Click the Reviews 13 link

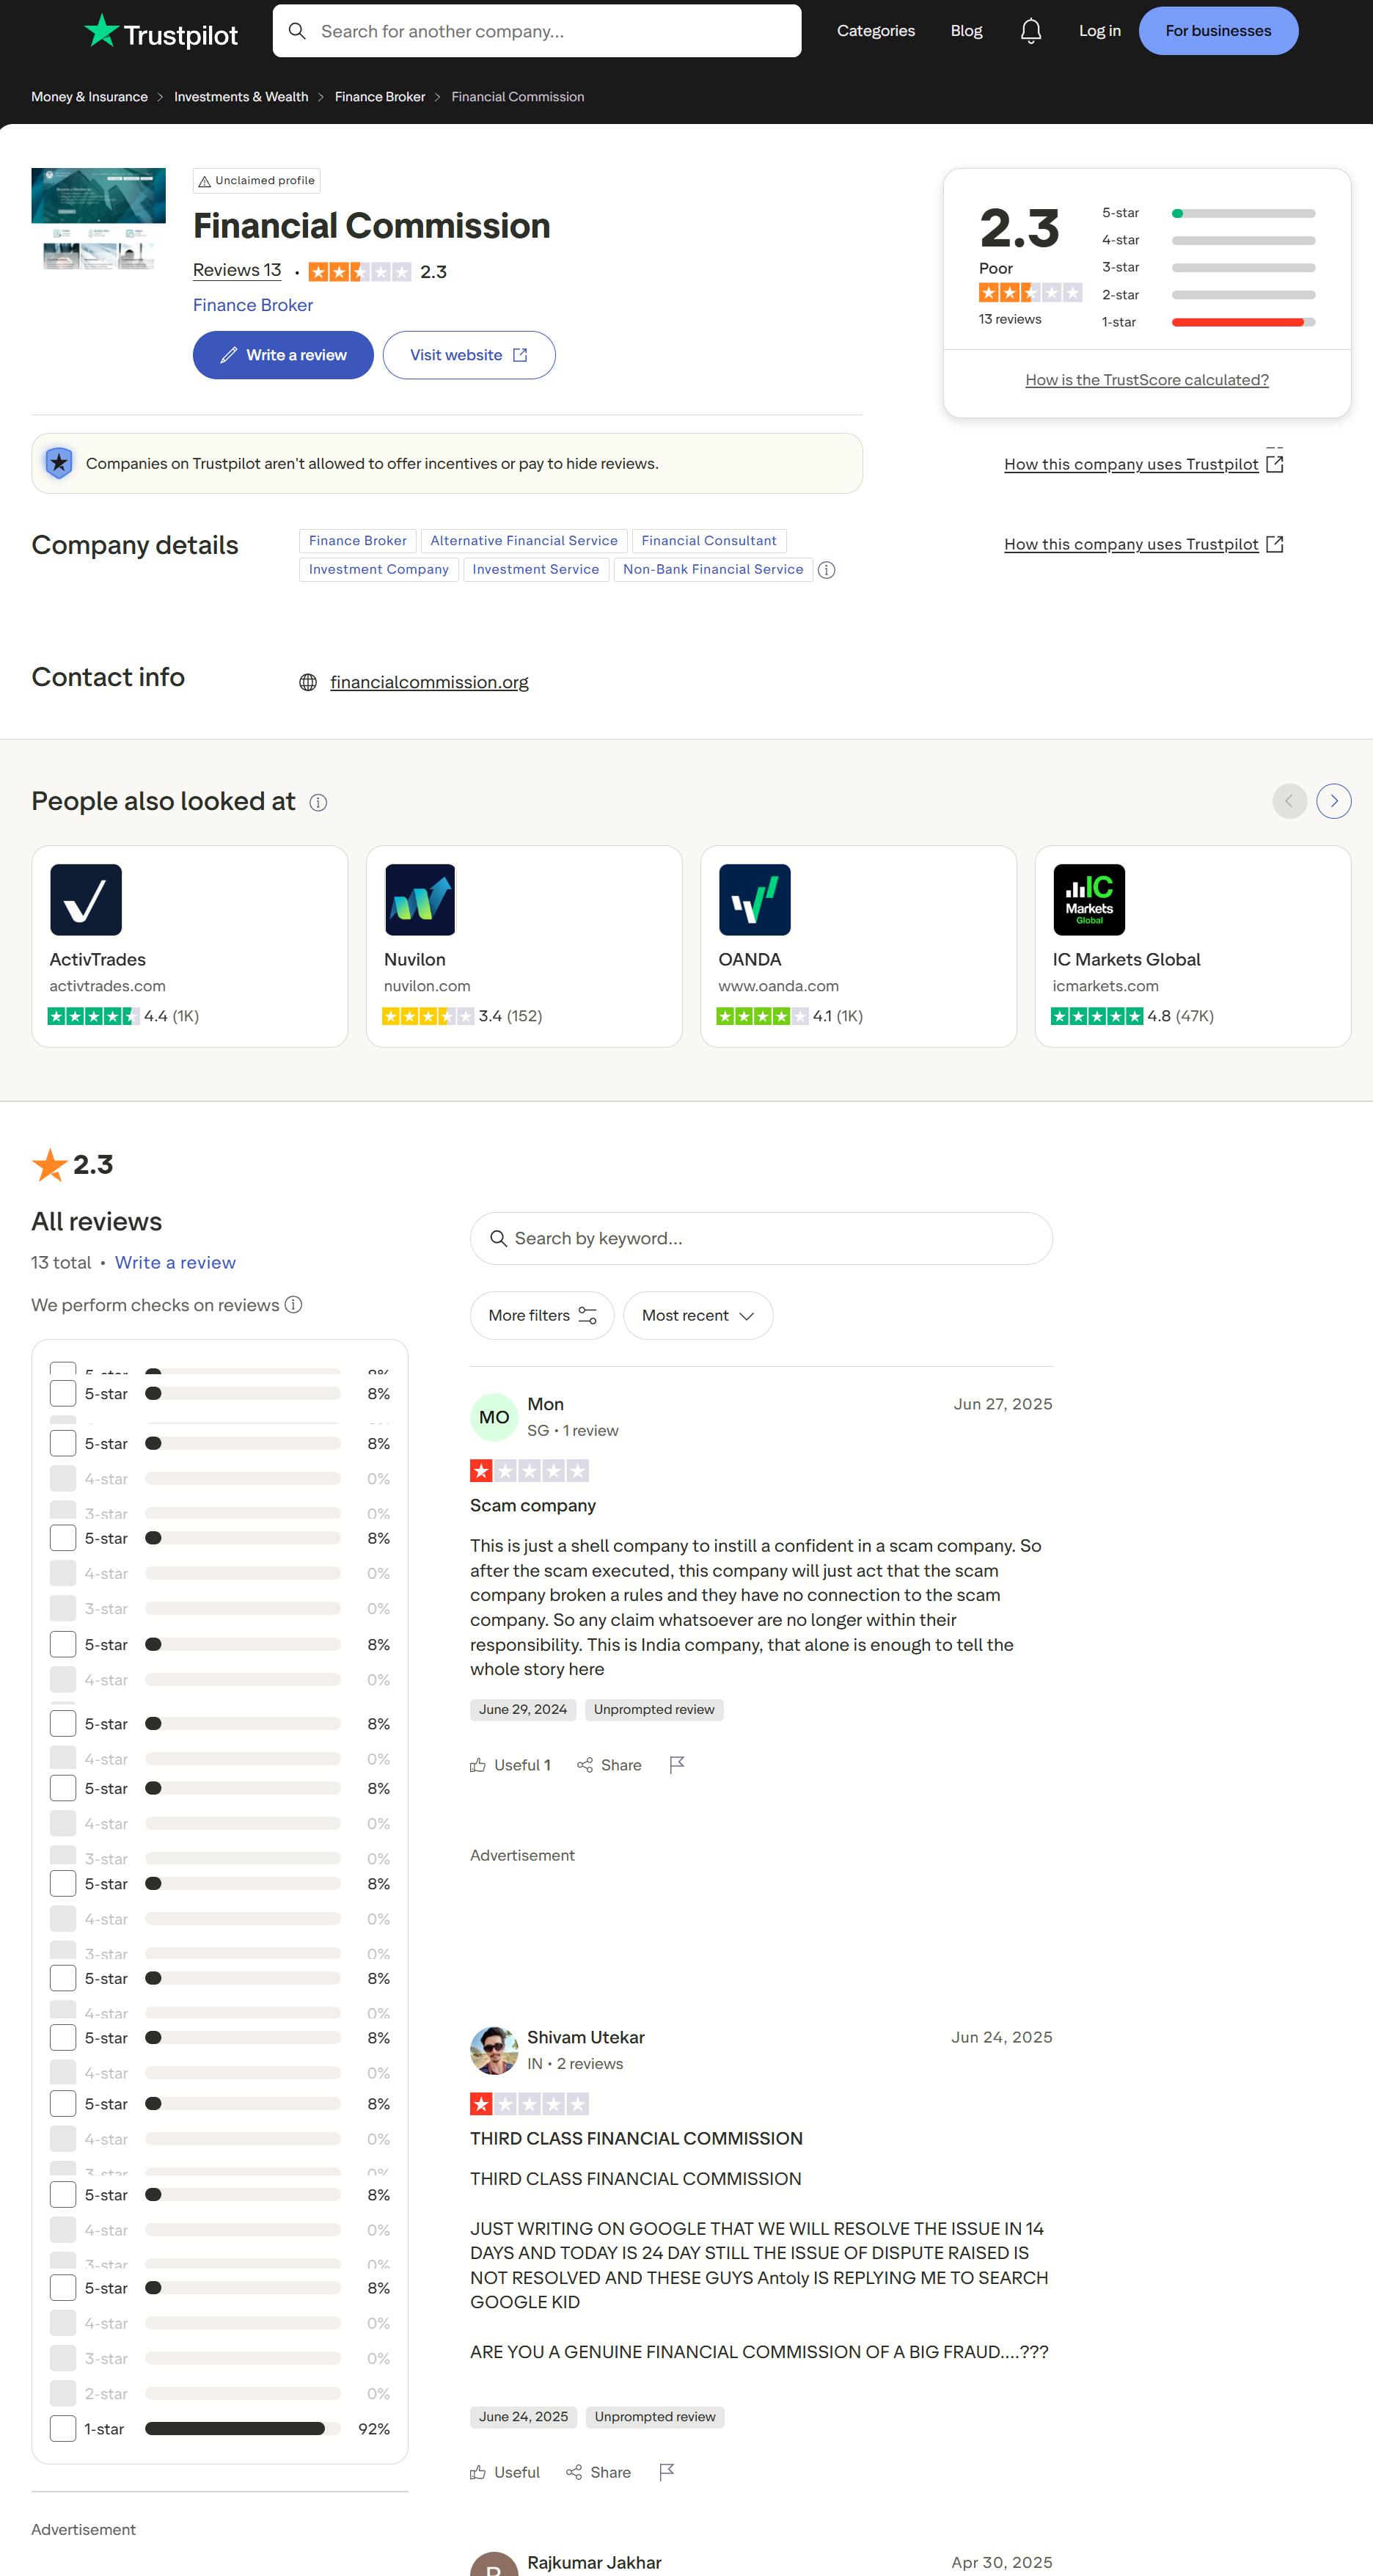tap(237, 270)
